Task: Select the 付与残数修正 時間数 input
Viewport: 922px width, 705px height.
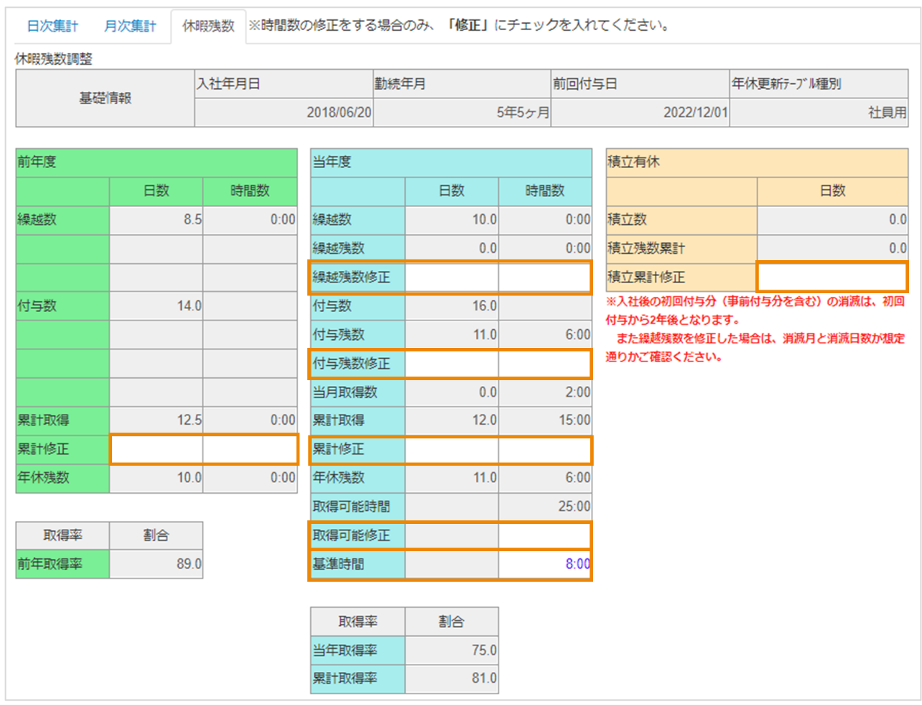Action: (x=544, y=364)
